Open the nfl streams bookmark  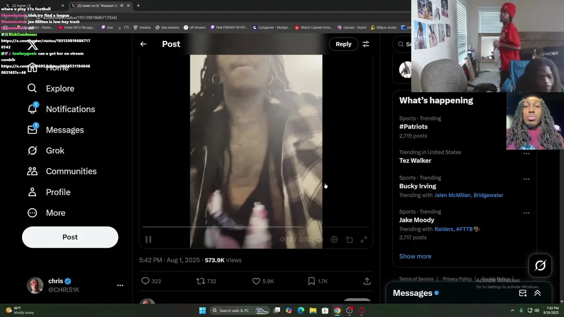pos(195,27)
